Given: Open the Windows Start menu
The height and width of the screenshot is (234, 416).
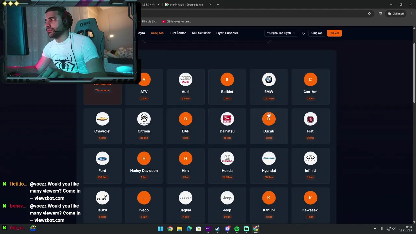Looking at the screenshot, I should click(160, 229).
